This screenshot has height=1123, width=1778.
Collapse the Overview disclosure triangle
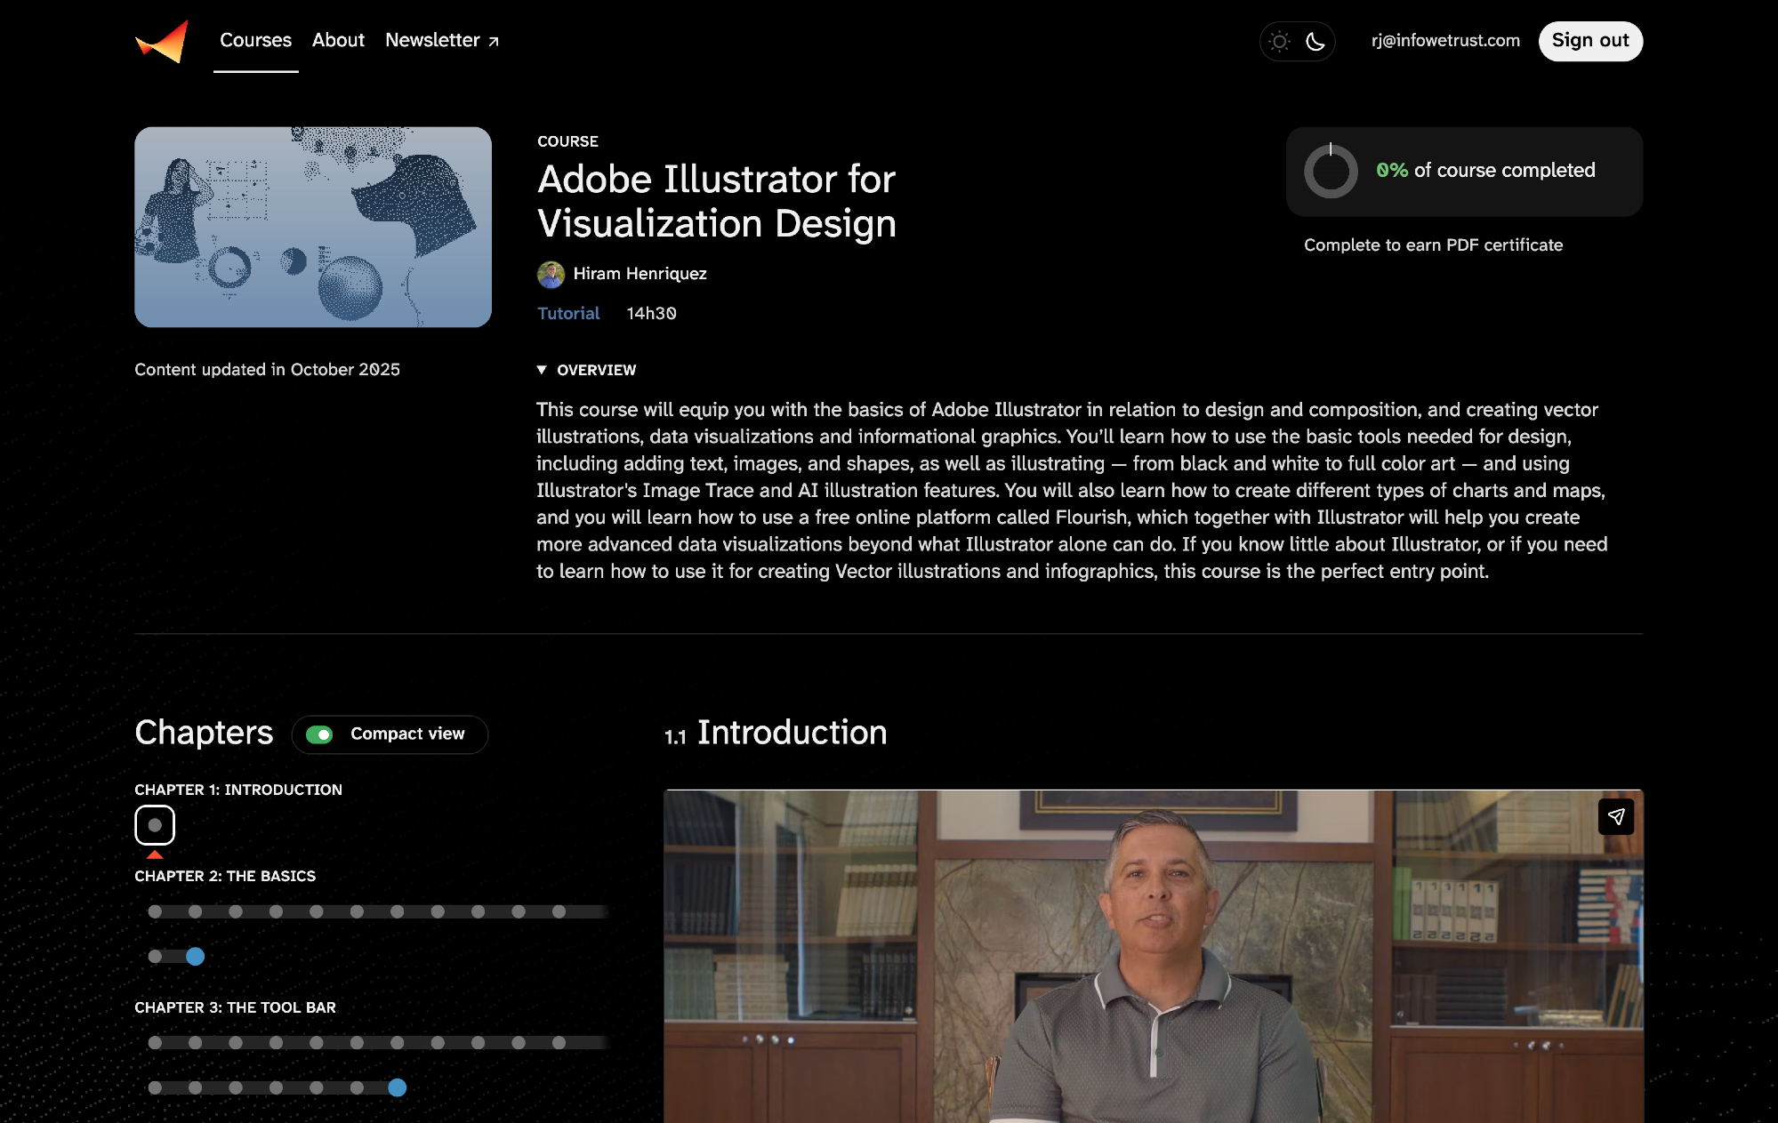542,370
